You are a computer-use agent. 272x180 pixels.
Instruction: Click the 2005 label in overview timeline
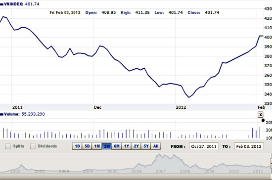click(112, 171)
